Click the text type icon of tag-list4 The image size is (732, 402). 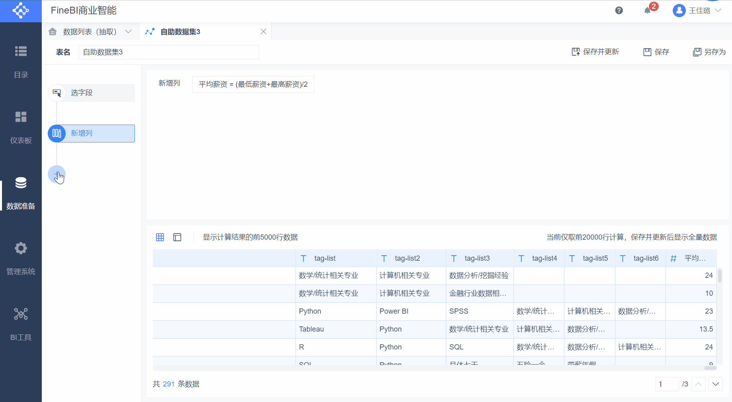521,259
